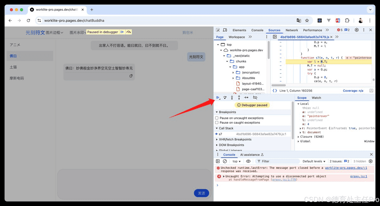Collapse the chunks folder in file tree
The width and height of the screenshot is (380, 206).
point(227,61)
